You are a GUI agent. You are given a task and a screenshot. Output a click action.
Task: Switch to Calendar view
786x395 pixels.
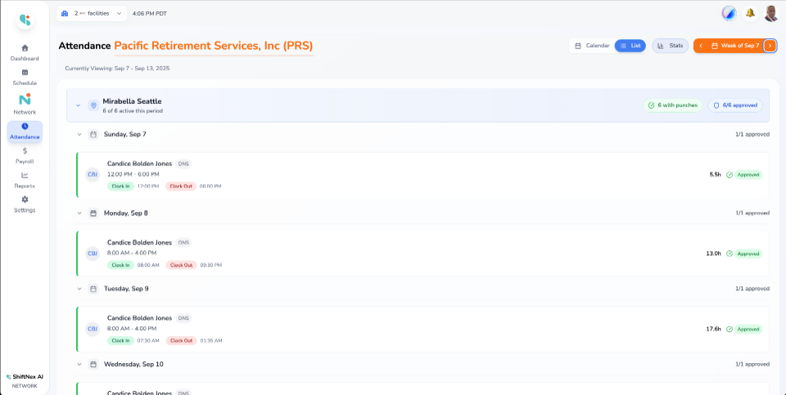[592, 46]
